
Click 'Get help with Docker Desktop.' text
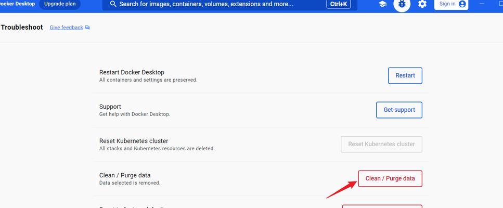click(x=135, y=114)
